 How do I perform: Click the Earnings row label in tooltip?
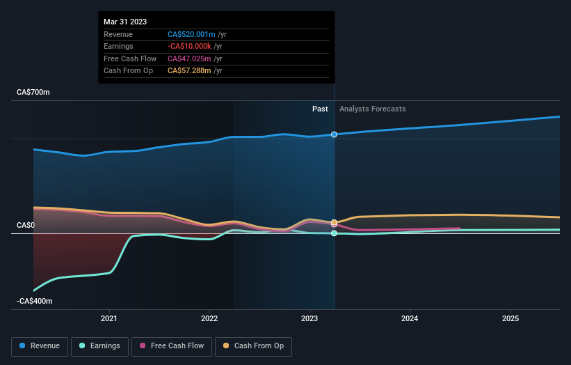(x=118, y=46)
